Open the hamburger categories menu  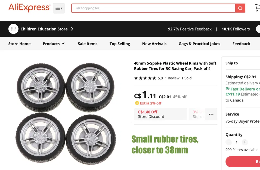click(x=59, y=8)
